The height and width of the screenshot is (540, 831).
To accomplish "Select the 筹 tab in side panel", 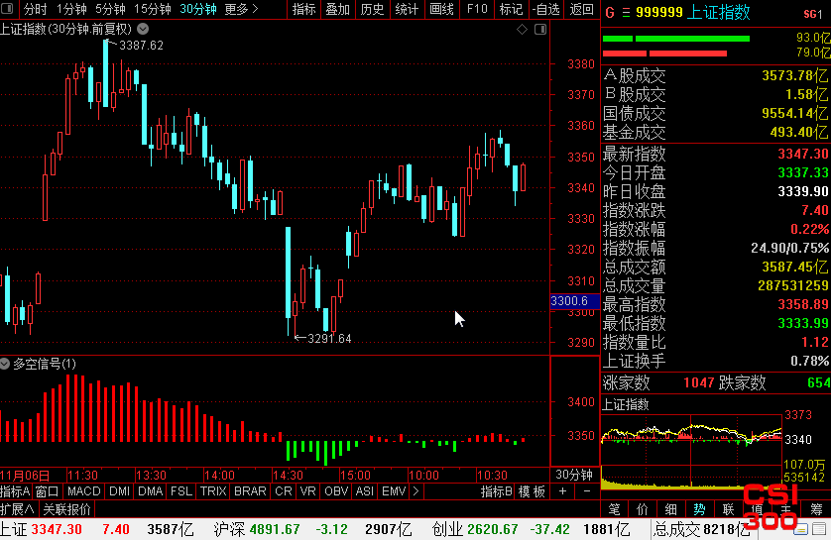I will pyautogui.click(x=816, y=509).
